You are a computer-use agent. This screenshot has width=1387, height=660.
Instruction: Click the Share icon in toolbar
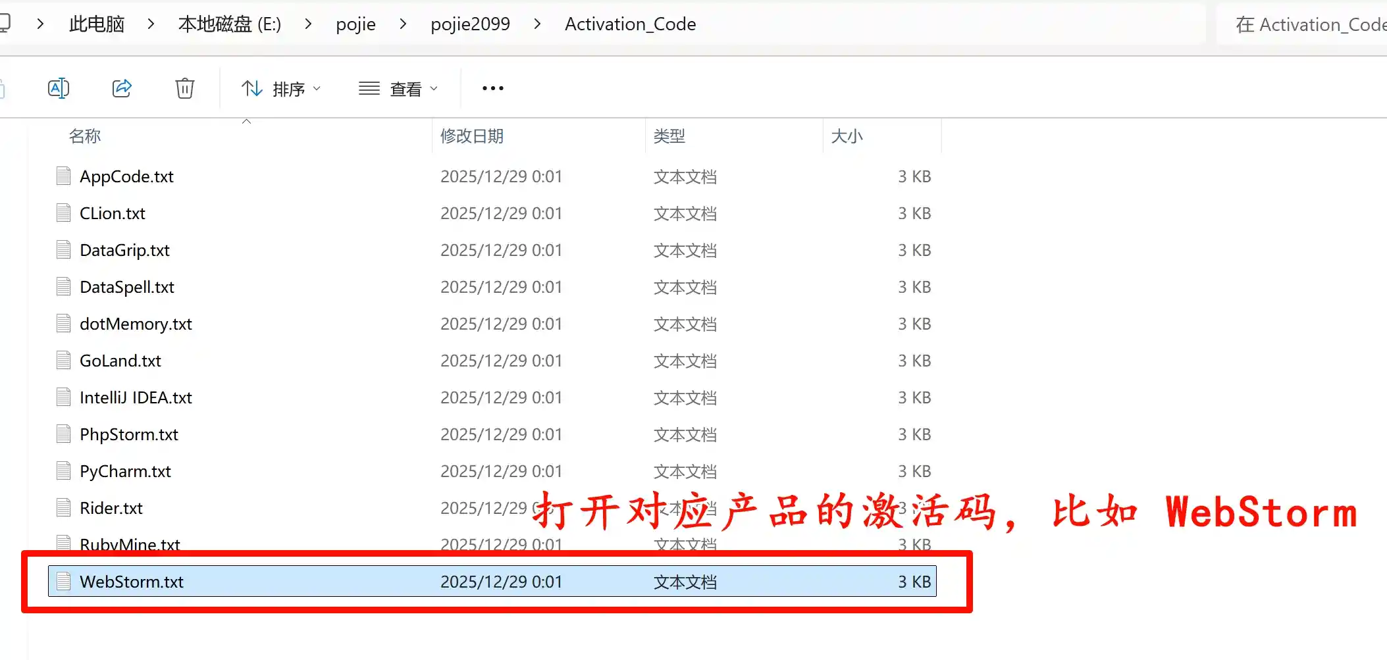tap(122, 88)
